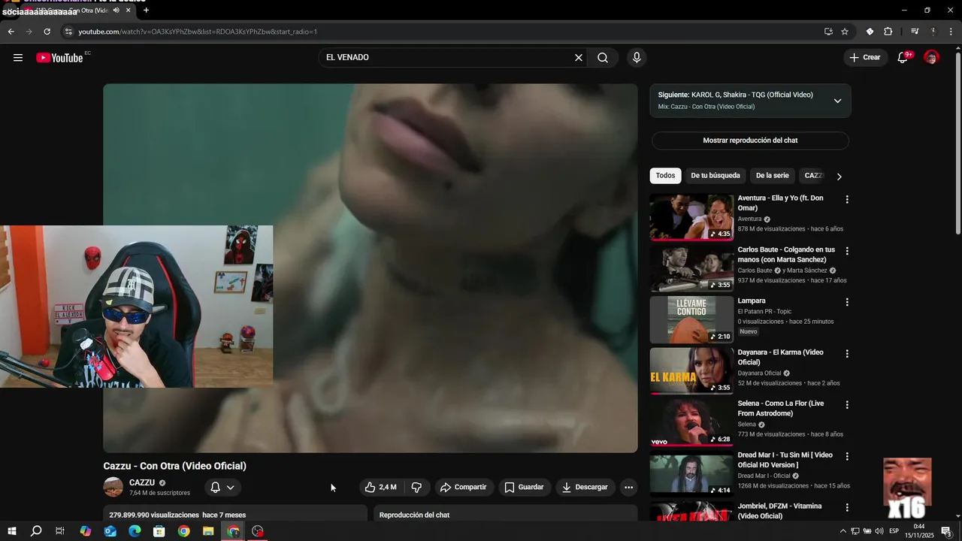Open more actions under the video
Image resolution: width=962 pixels, height=541 pixels.
(628, 487)
